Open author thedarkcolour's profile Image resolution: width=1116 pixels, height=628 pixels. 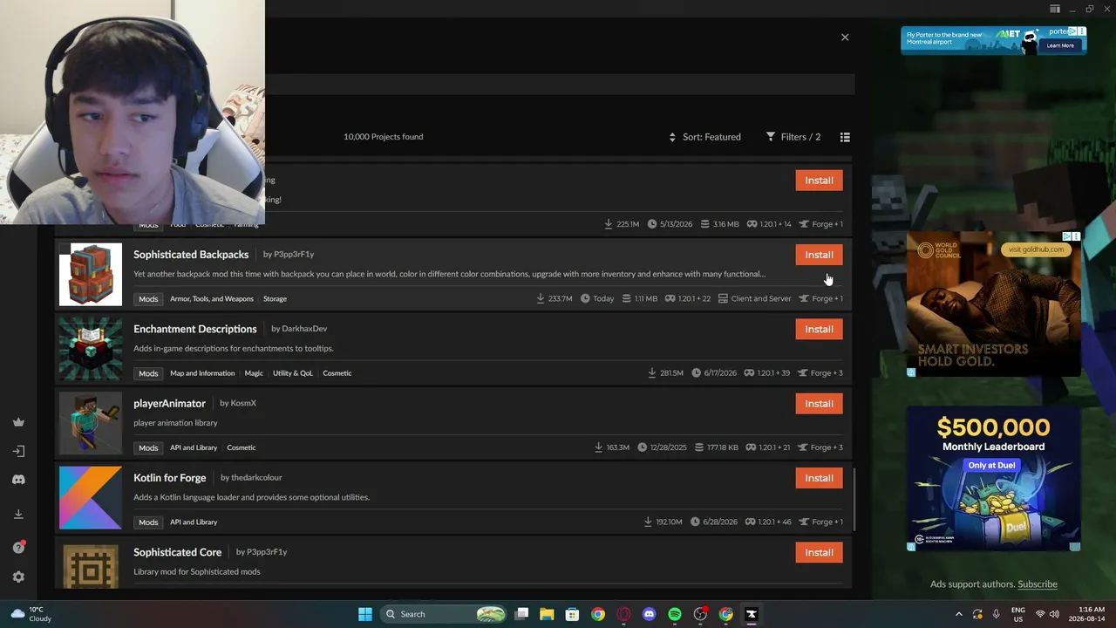[x=256, y=478]
